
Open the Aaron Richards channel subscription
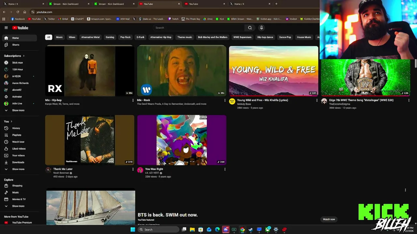pyautogui.click(x=20, y=83)
